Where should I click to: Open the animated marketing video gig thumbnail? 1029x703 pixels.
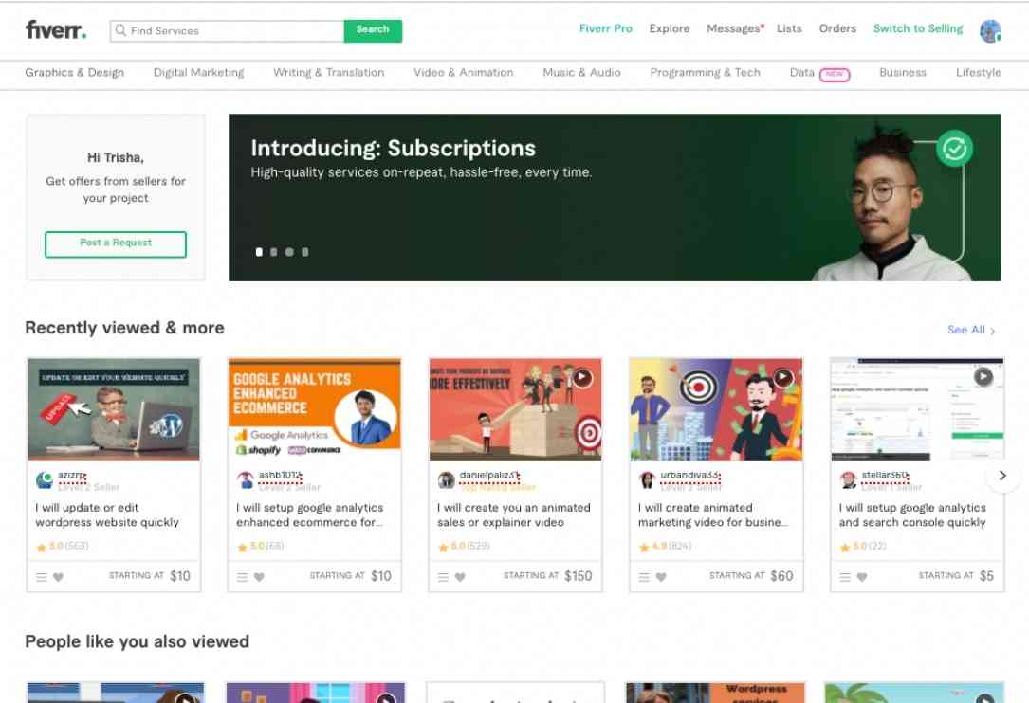(716, 409)
